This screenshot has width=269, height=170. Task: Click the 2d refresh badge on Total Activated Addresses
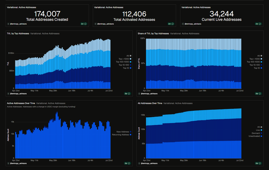click(171, 24)
